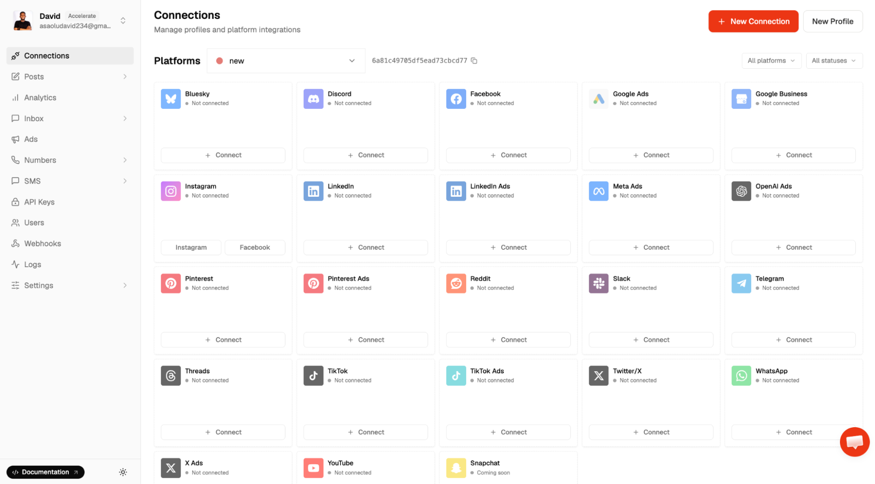Click the Pinterest platform icon

(x=171, y=283)
